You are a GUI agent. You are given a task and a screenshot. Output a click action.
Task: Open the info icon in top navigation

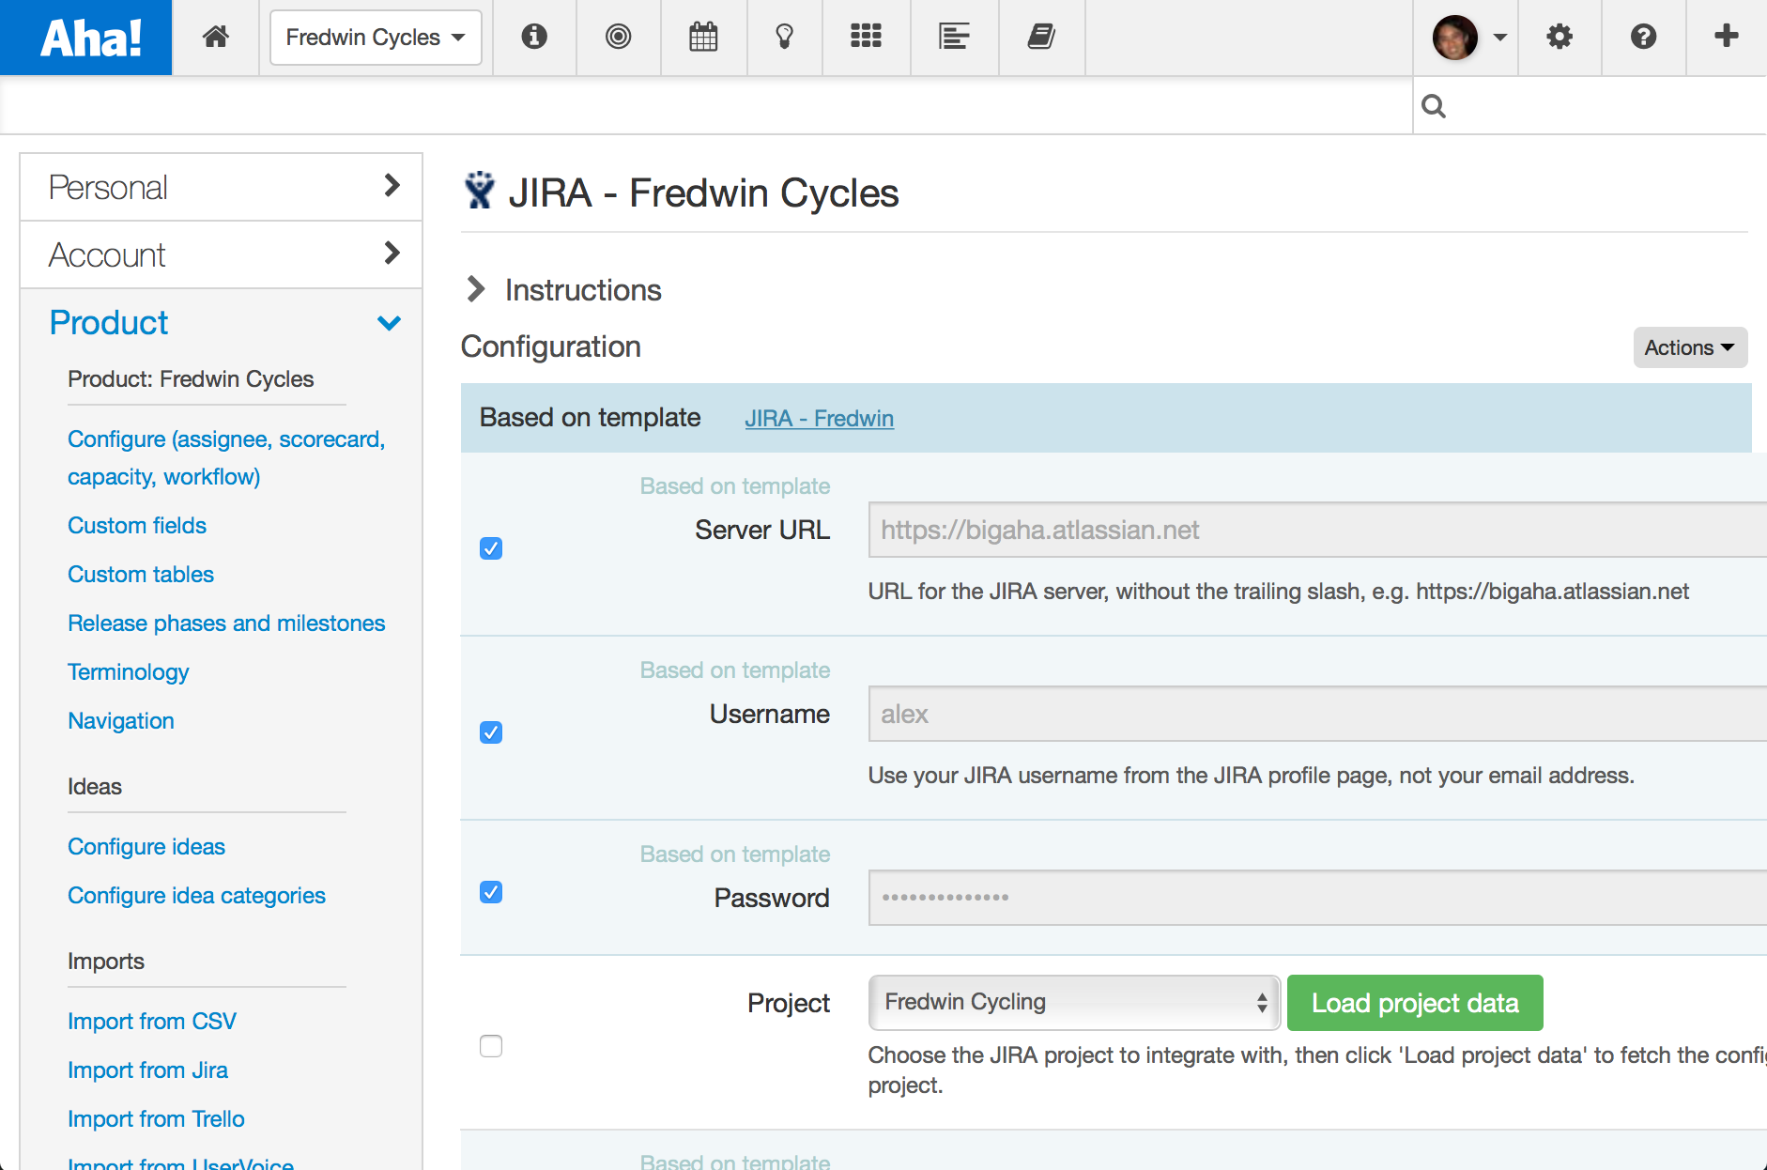click(534, 37)
